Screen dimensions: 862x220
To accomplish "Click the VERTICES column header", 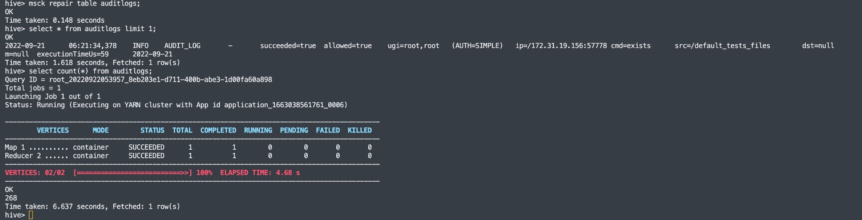I will (53, 130).
